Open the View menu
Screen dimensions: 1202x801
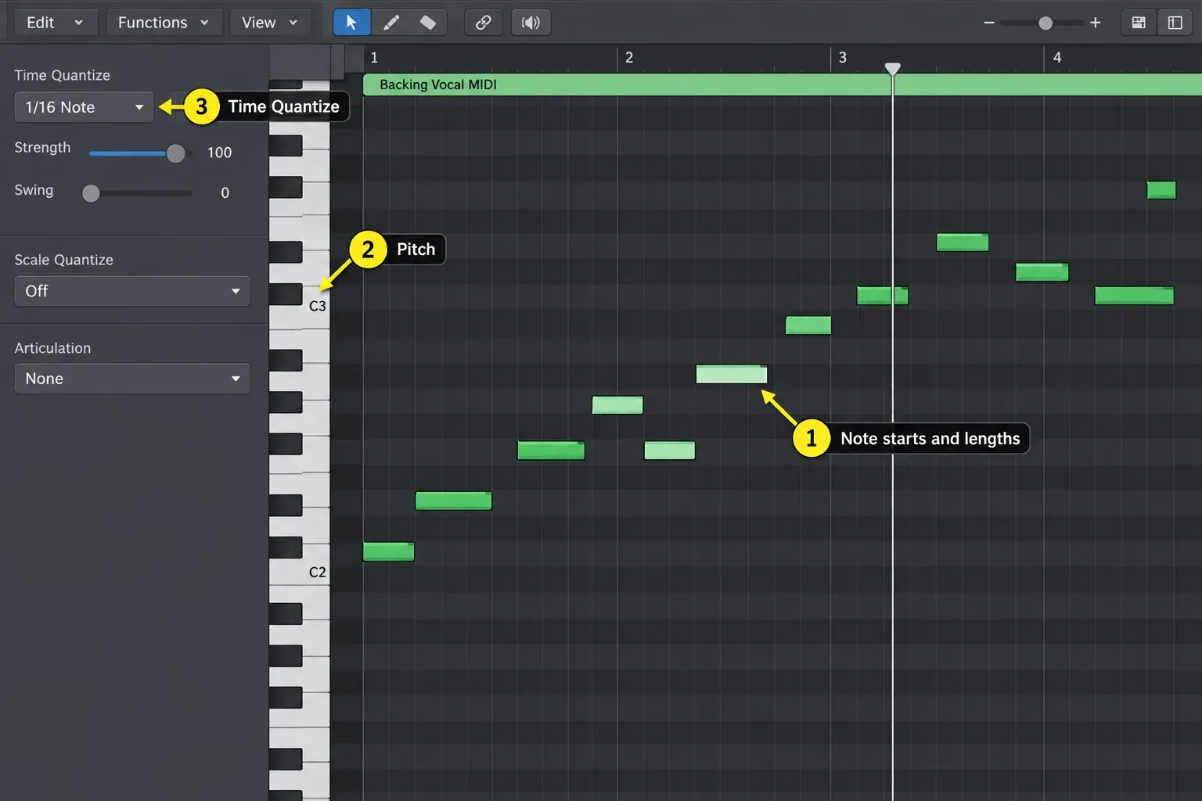tap(270, 23)
